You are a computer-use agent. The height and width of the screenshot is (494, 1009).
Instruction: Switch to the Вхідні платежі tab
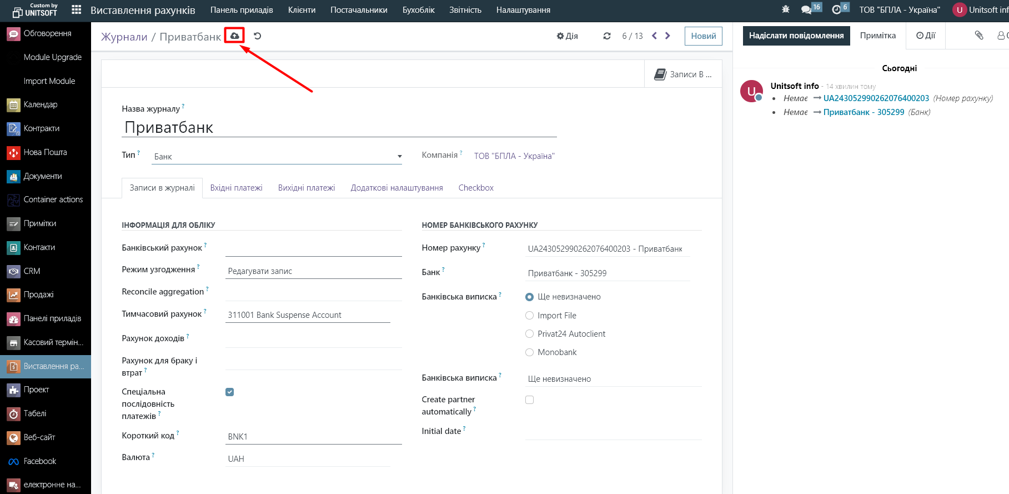click(x=236, y=188)
